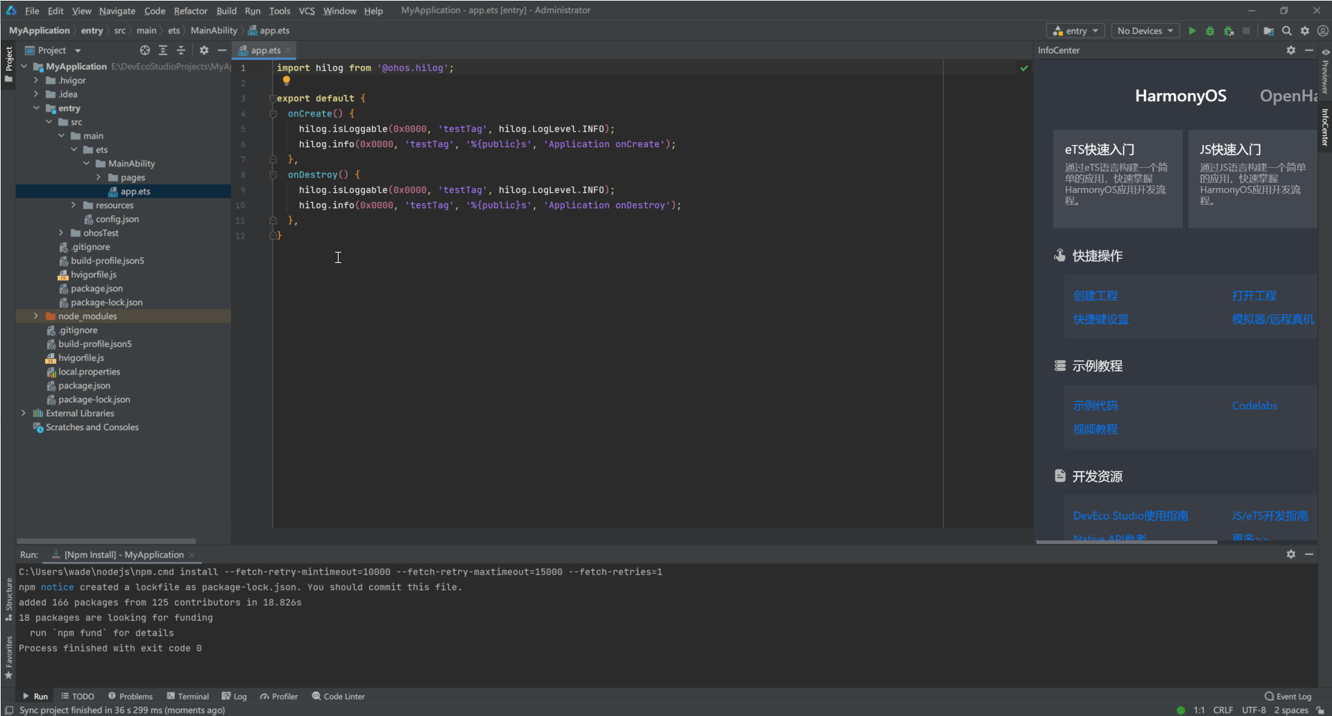Expand the node_modules folder
1332x716 pixels.
pos(36,316)
